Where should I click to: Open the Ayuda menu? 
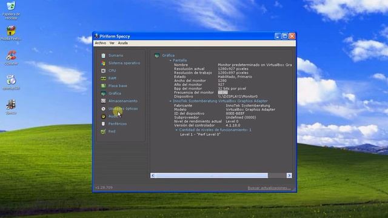pyautogui.click(x=122, y=43)
